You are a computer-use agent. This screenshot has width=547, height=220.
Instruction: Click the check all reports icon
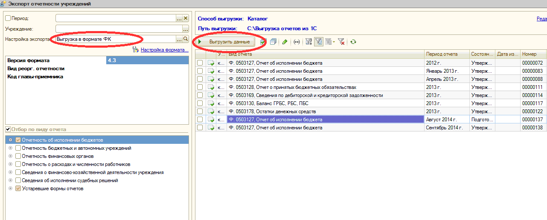[x=263, y=42]
